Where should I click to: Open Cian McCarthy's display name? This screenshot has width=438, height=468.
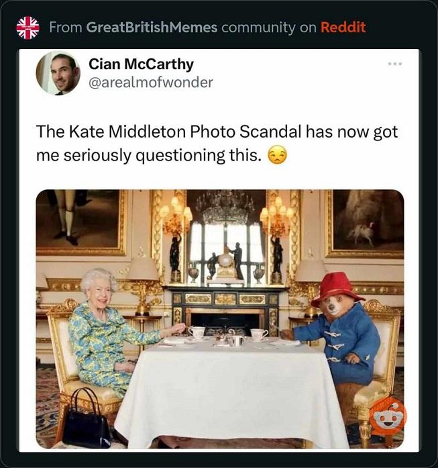pyautogui.click(x=141, y=64)
